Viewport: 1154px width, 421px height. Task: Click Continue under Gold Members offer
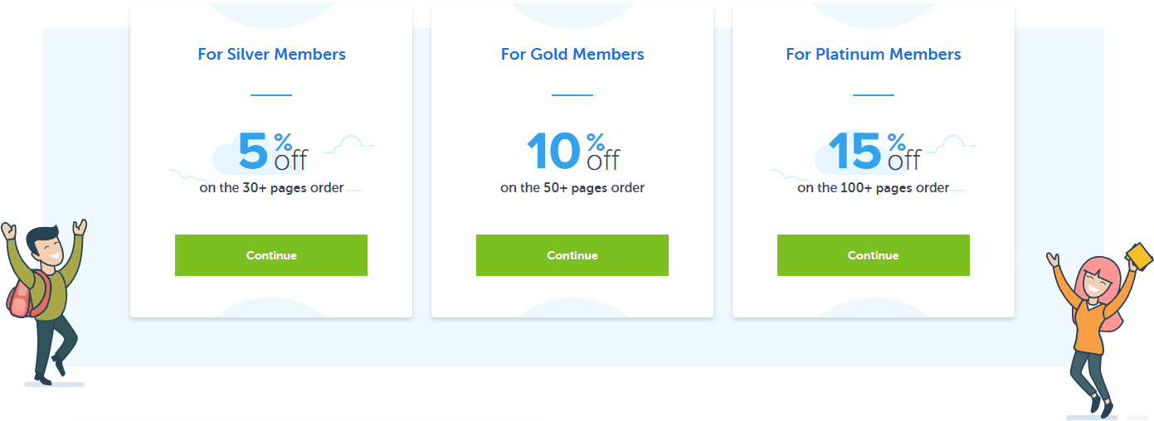click(572, 255)
